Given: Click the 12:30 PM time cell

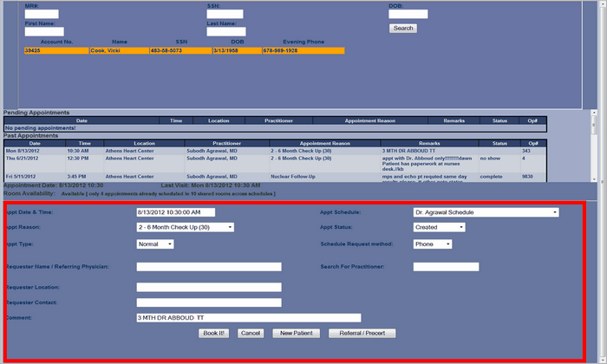Looking at the screenshot, I should coord(78,159).
